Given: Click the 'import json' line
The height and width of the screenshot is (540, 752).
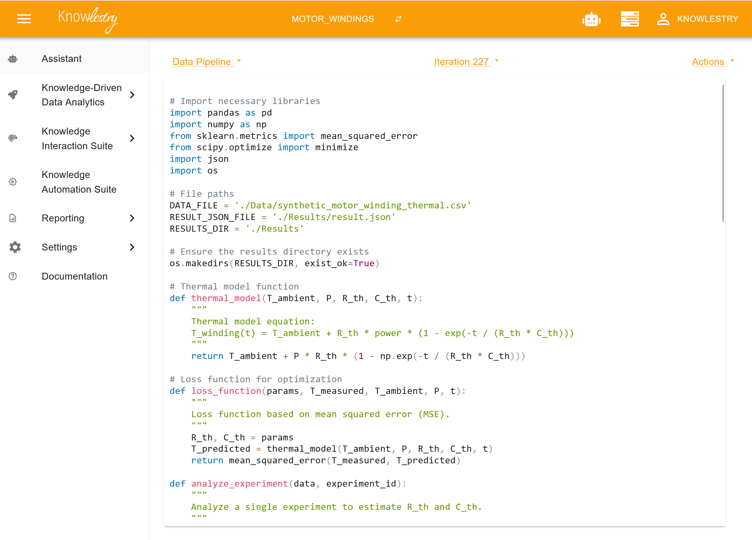Looking at the screenshot, I should coord(199,159).
